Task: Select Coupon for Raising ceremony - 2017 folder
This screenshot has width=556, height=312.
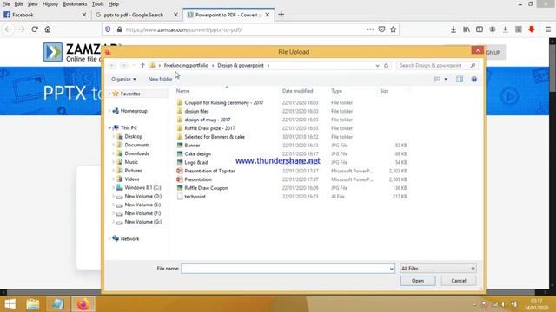Action: (x=224, y=103)
